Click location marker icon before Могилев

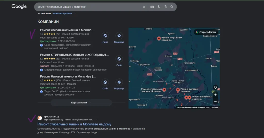39,13
